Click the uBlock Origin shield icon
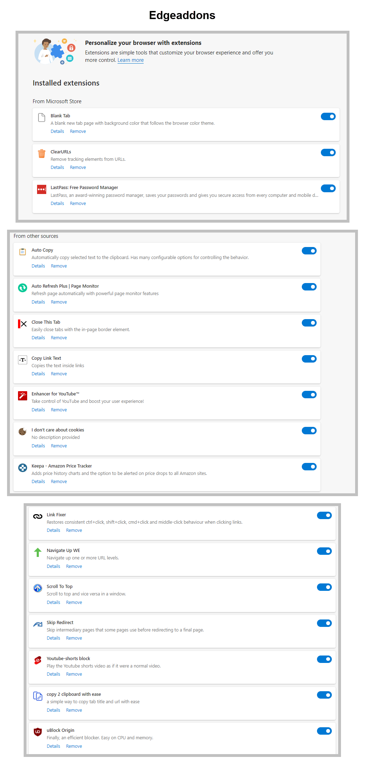 [x=38, y=732]
